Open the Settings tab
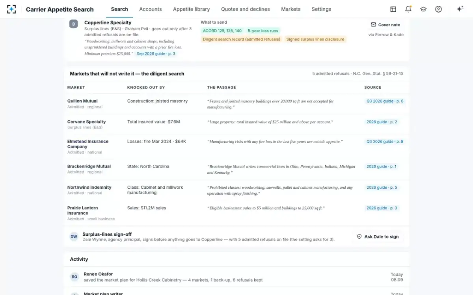Image resolution: width=473 pixels, height=295 pixels. (321, 9)
